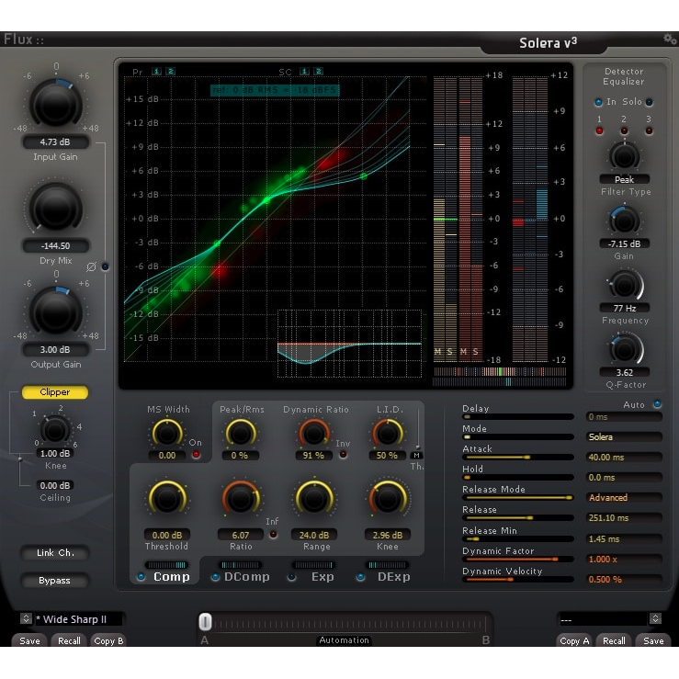Toggle the Auto delay indicator
This screenshot has height=679, width=679.
(657, 404)
